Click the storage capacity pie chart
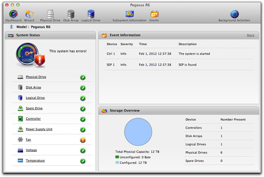The image size is (264, 177). coord(138,132)
